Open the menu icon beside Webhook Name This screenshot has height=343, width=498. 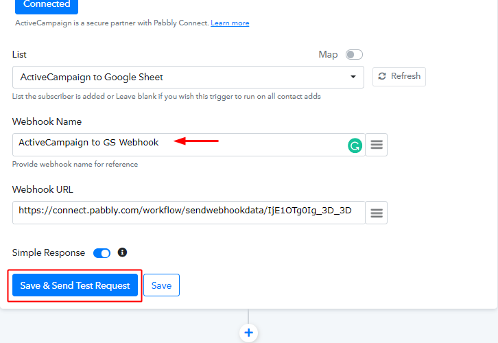(x=377, y=145)
